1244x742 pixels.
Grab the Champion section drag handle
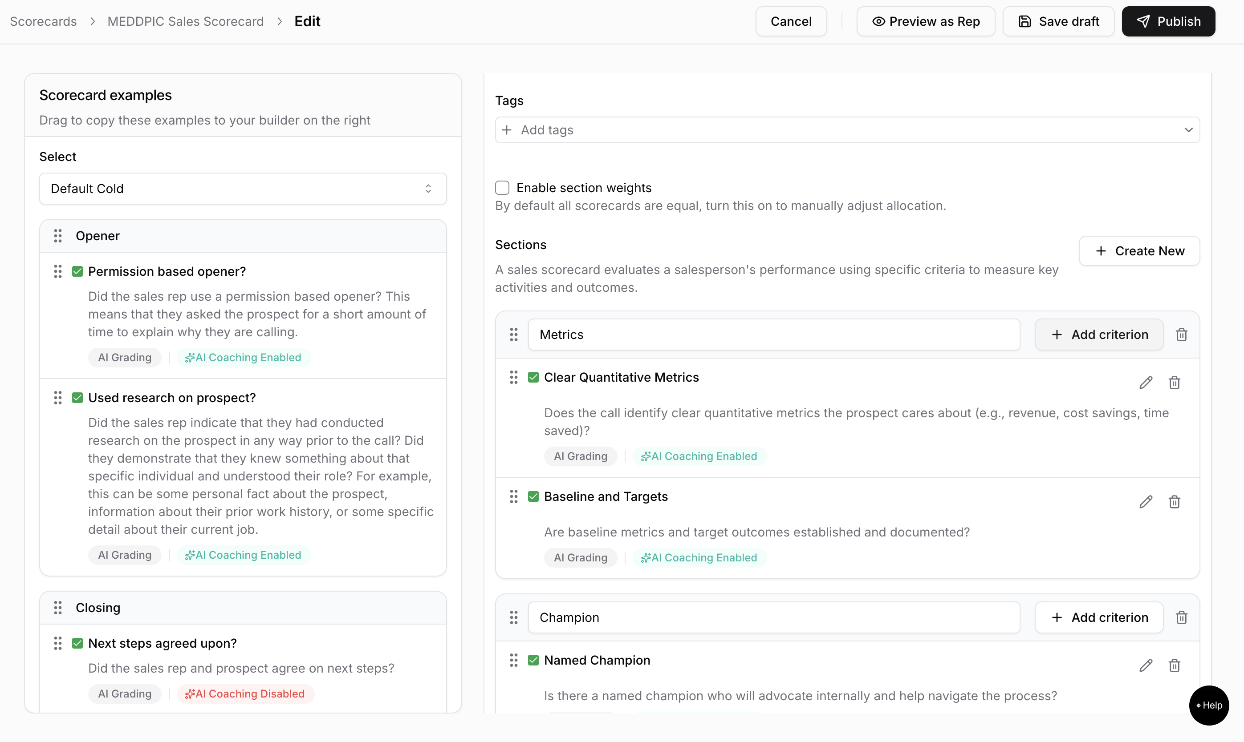pos(514,617)
